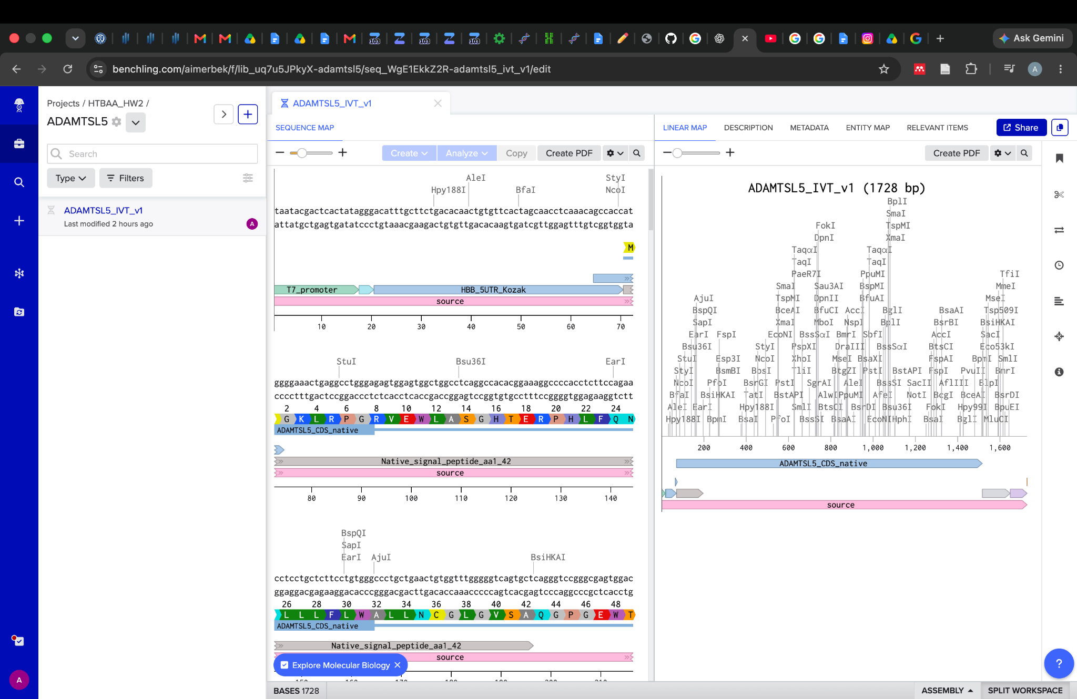Click the Share button
1077x699 pixels.
point(1021,128)
